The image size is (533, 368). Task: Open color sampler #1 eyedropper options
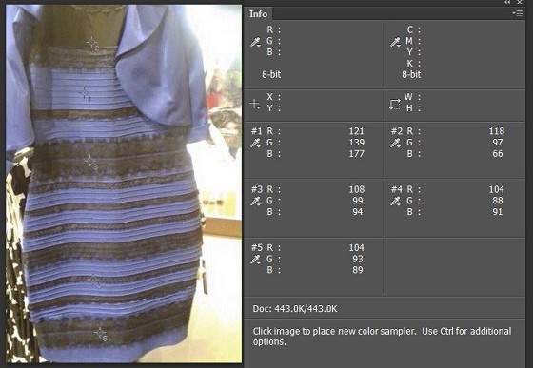pos(255,143)
